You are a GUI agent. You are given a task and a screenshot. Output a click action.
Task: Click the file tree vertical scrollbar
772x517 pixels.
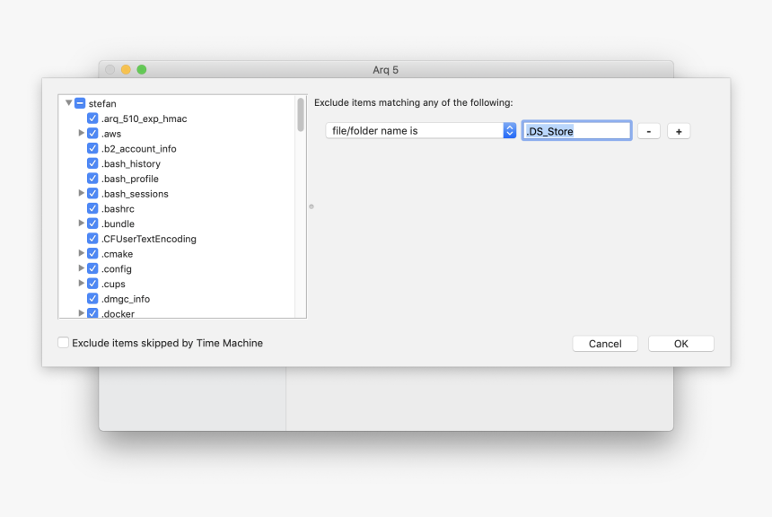point(301,115)
